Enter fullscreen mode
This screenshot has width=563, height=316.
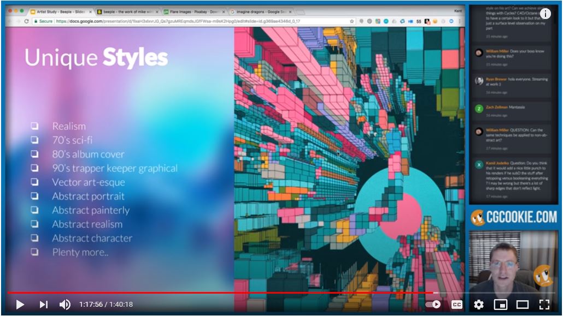(544, 305)
